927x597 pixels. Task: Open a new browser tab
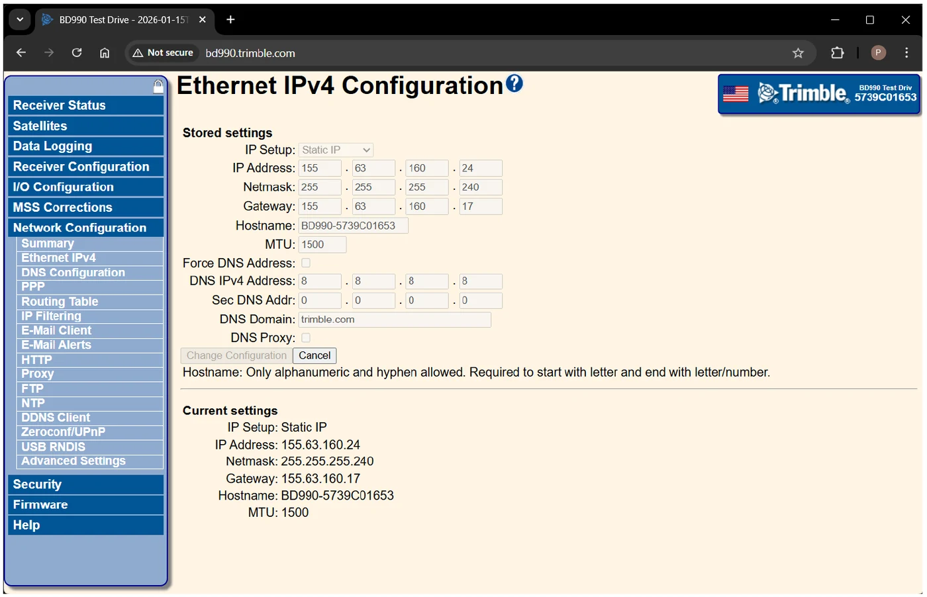[x=230, y=20]
